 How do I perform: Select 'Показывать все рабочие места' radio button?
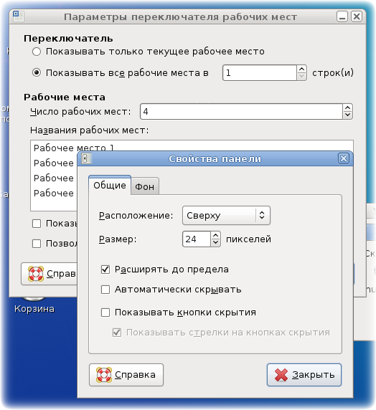point(37,72)
